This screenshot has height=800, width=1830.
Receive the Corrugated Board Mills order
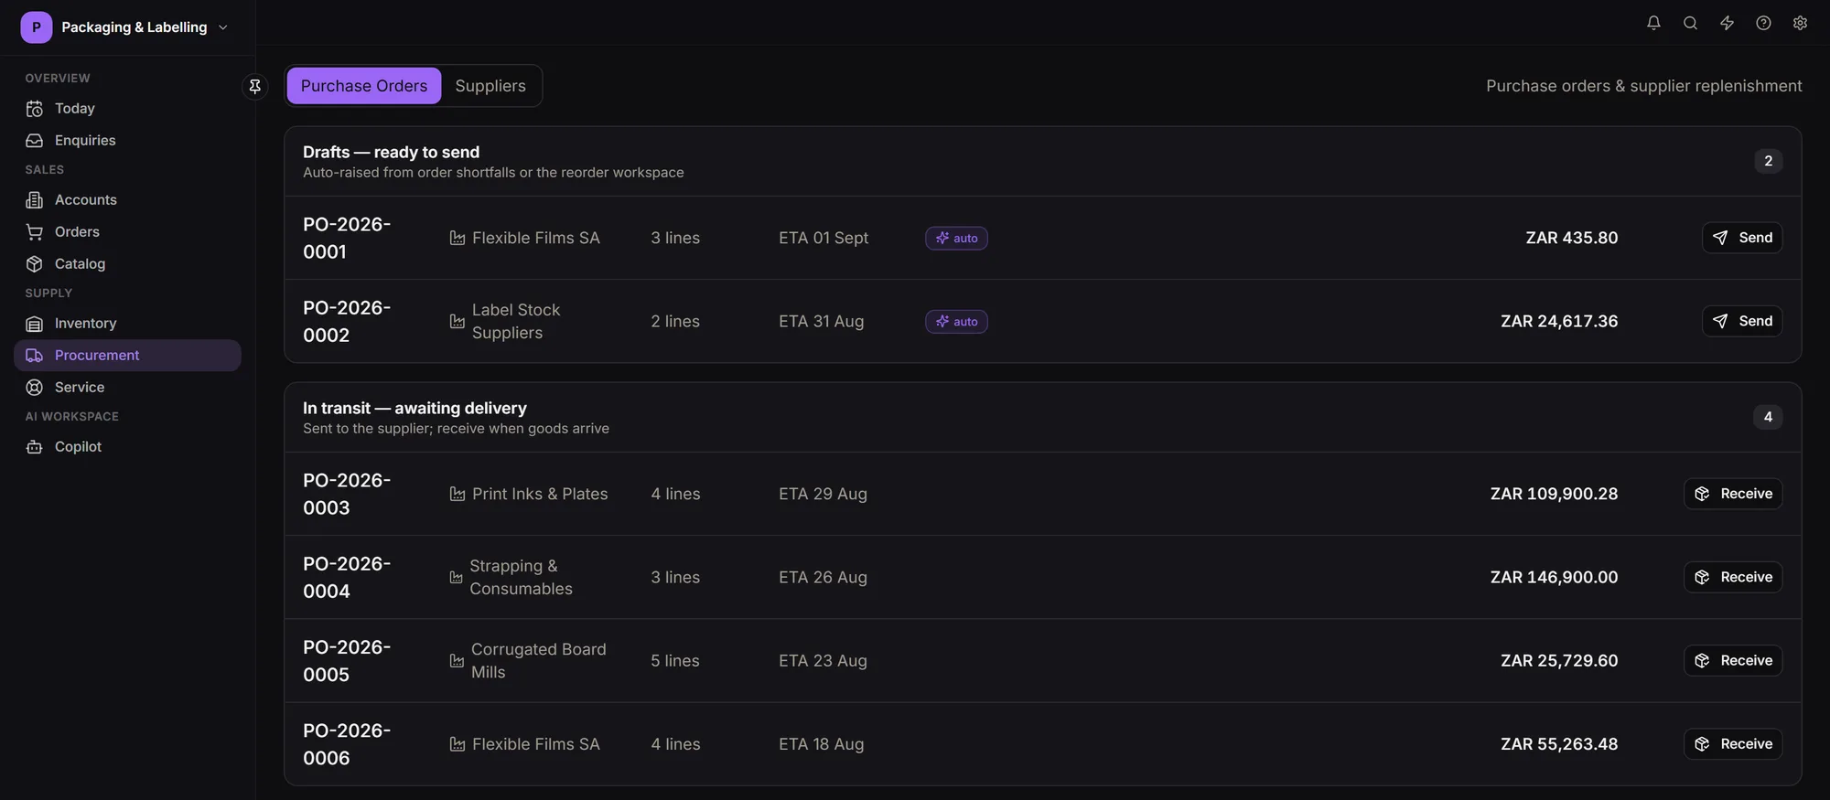1733,660
